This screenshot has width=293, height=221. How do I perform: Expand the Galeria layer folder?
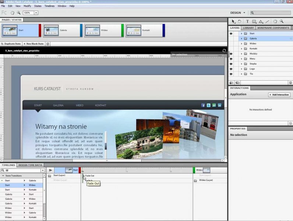coord(241,38)
